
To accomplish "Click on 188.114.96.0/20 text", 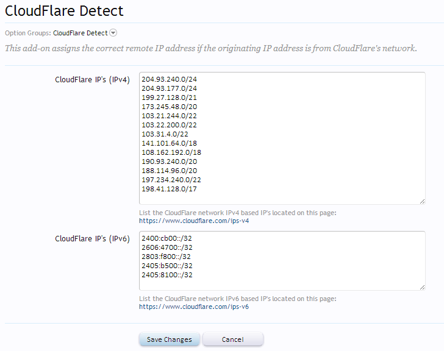I will (x=170, y=171).
